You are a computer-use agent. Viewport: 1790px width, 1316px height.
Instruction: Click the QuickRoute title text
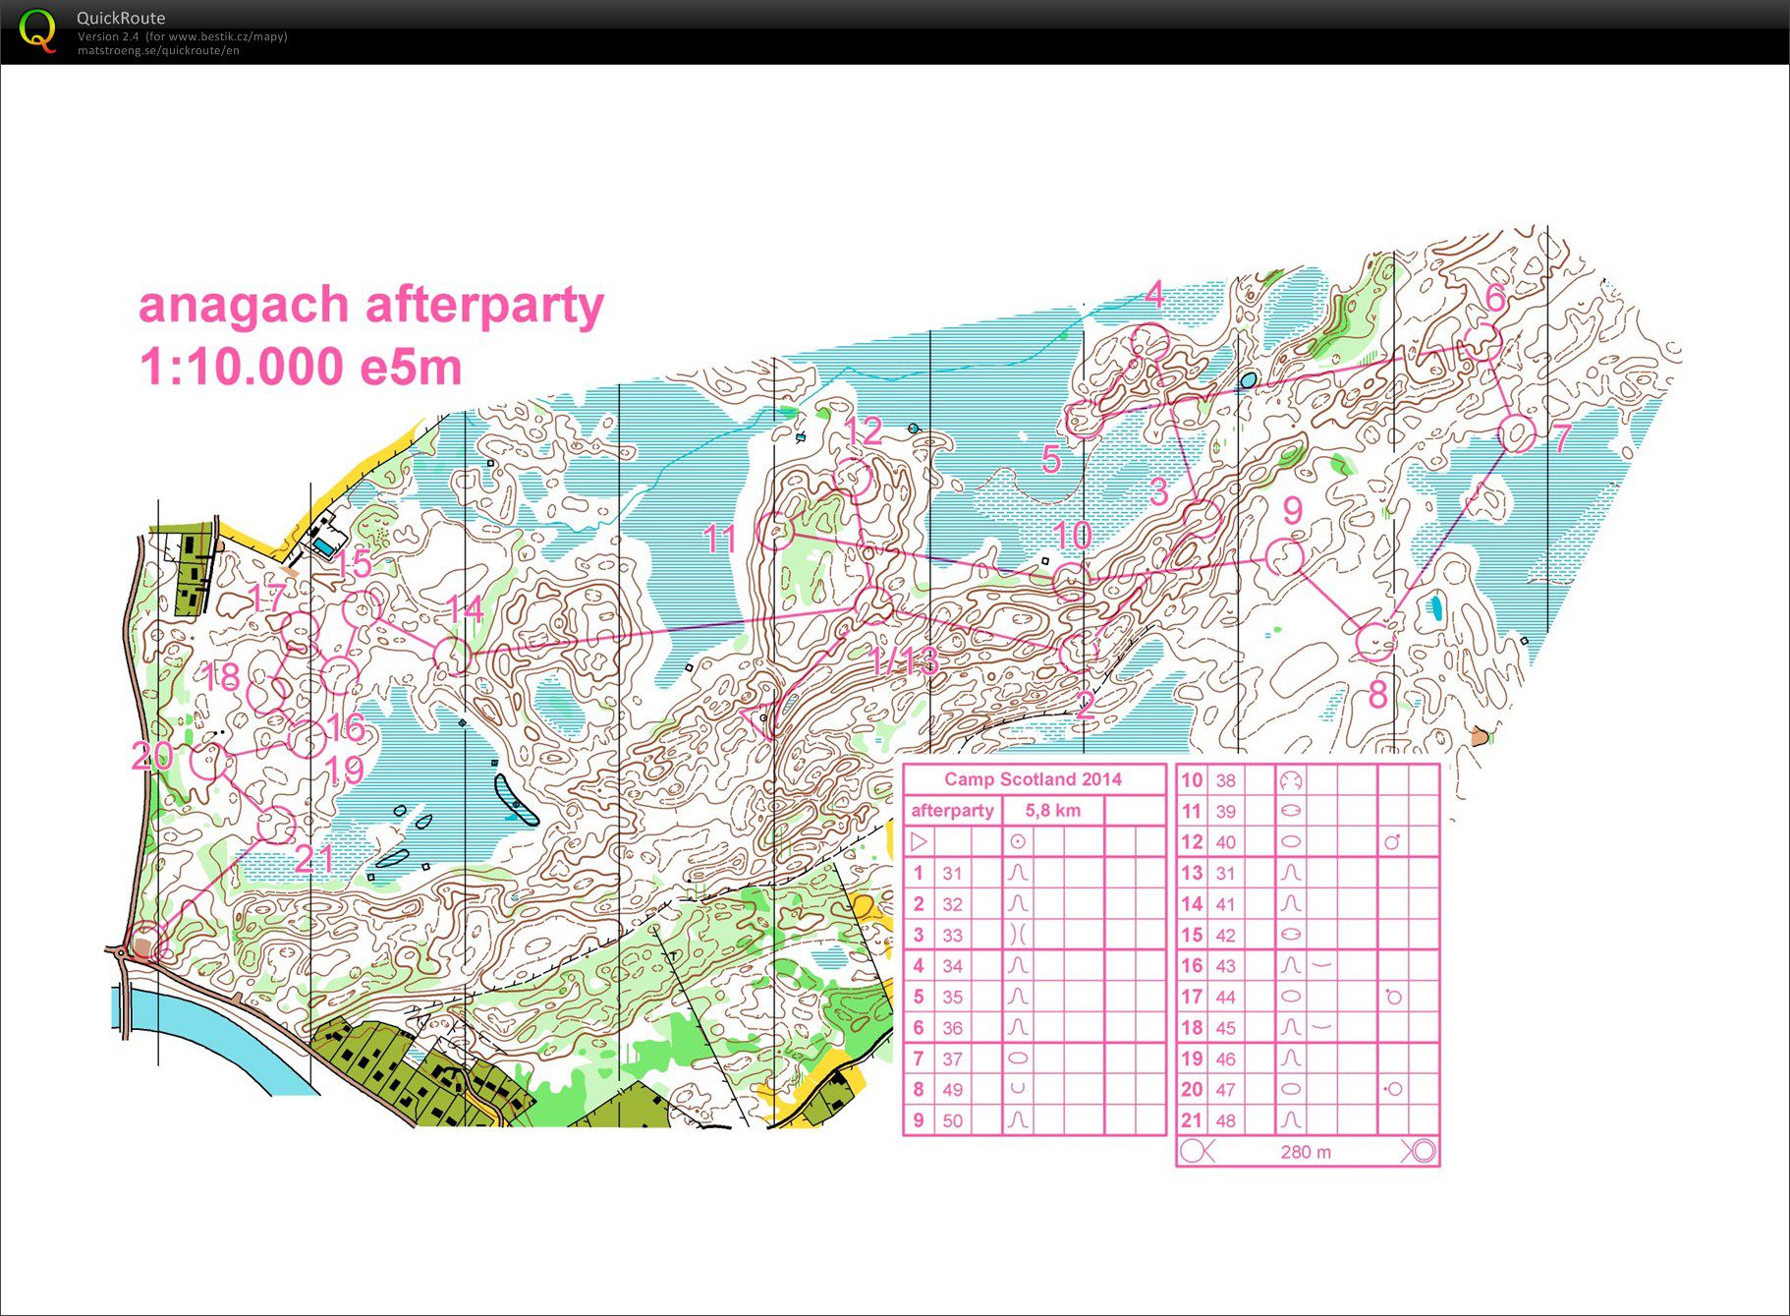coord(121,18)
